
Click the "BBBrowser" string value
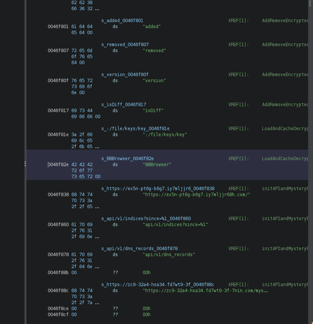click(156, 164)
